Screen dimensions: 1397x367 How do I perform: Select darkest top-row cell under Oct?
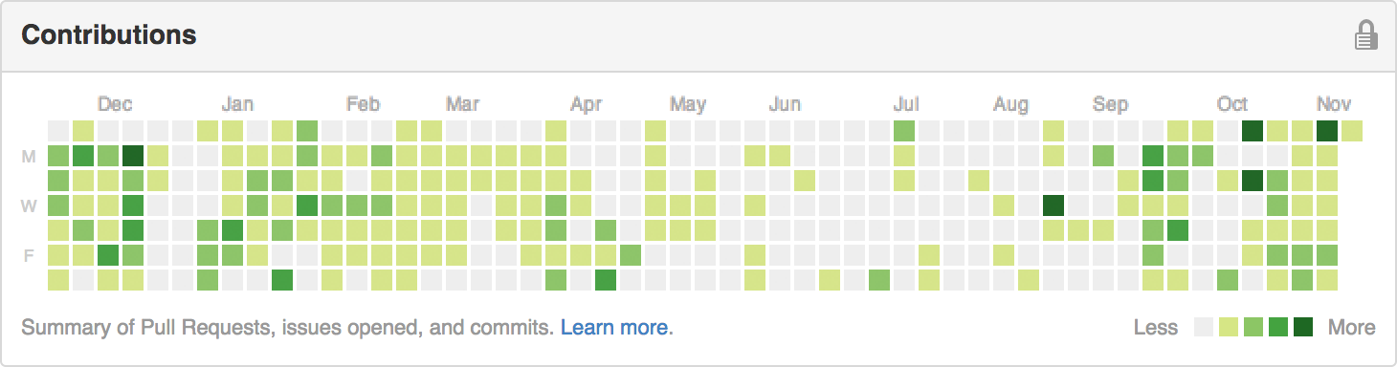point(1253,130)
